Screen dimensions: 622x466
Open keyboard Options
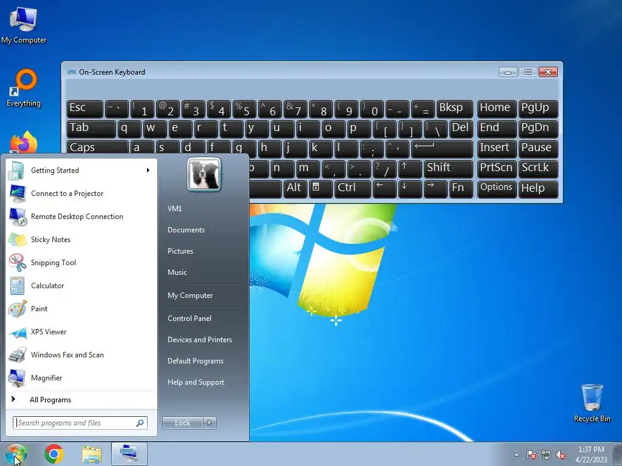497,189
